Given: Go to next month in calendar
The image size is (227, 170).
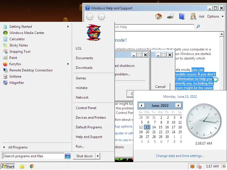Looking at the screenshot, I should [x=178, y=105].
